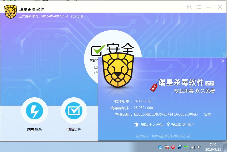Click virus database version 28.0521.0001
This screenshot has height=152, width=227.
coord(144,108)
